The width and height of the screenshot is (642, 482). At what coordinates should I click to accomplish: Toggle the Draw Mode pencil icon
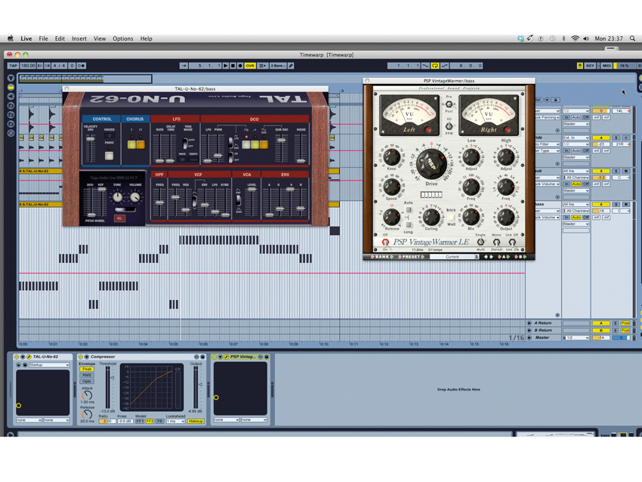291,66
